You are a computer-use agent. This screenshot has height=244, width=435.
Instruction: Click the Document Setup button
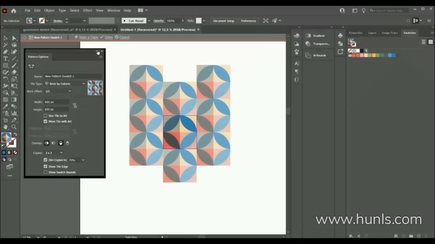(x=223, y=21)
